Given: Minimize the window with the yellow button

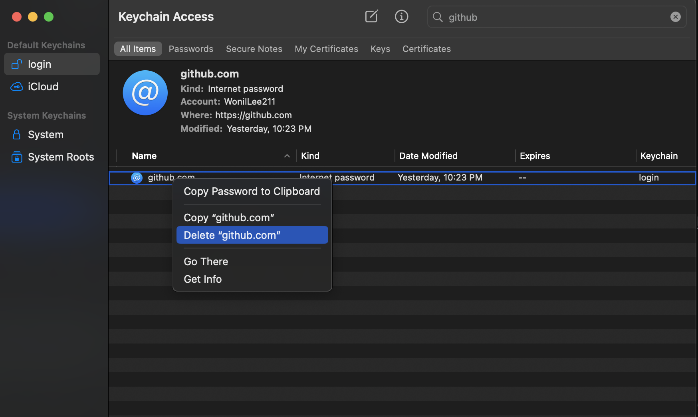Looking at the screenshot, I should point(33,17).
